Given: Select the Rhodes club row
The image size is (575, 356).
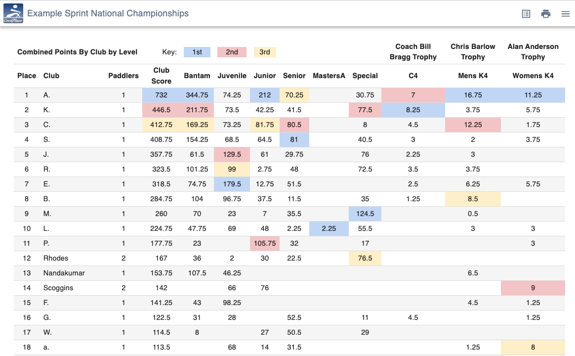Looking at the screenshot, I should (x=289, y=259).
